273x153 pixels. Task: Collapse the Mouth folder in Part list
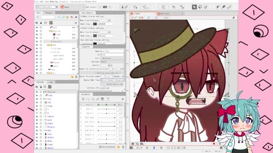click(47, 45)
